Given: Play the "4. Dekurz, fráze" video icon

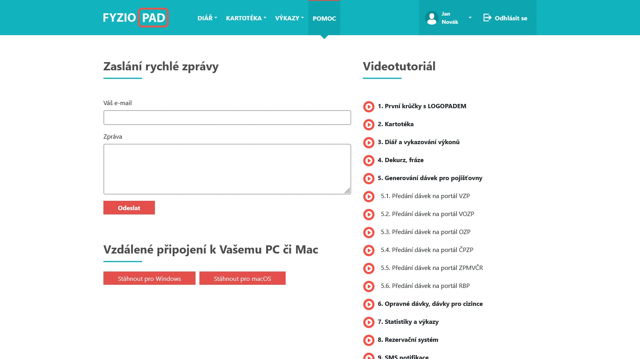Looking at the screenshot, I should (x=369, y=161).
